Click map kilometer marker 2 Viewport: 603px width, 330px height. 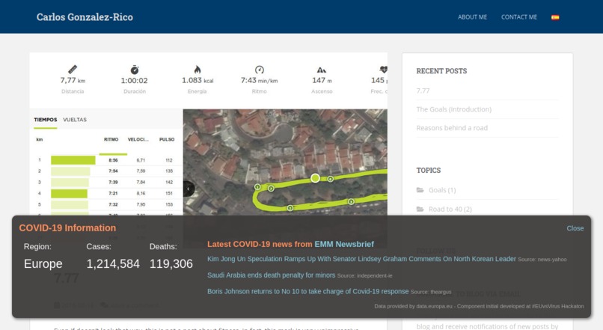pyautogui.click(x=290, y=208)
